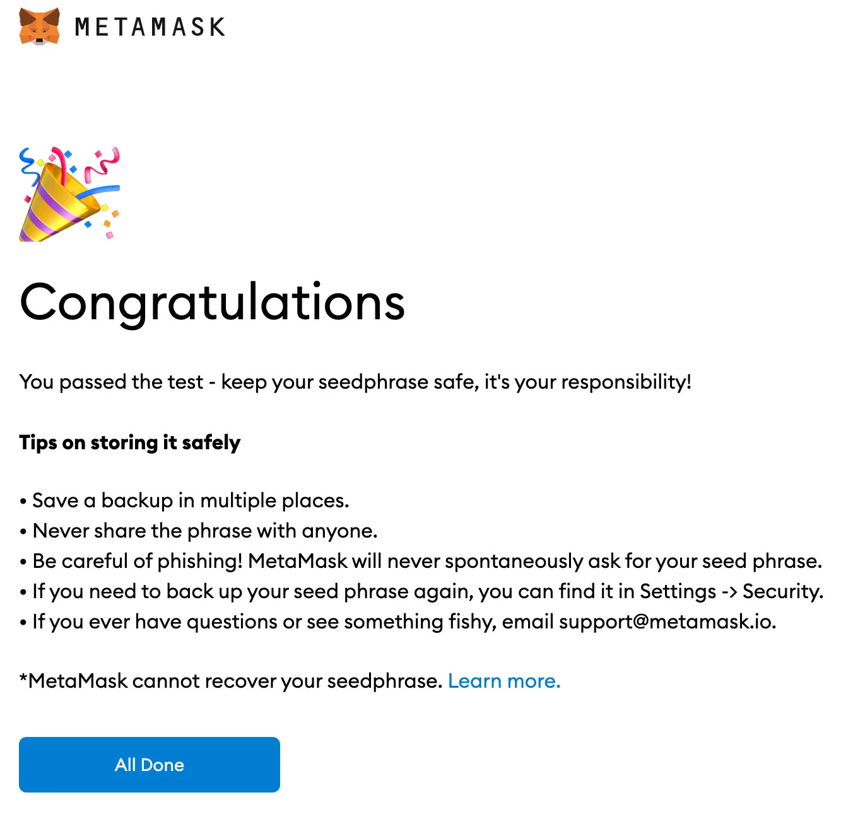
Task: Click the support@metamask.io email address
Action: tap(666, 622)
